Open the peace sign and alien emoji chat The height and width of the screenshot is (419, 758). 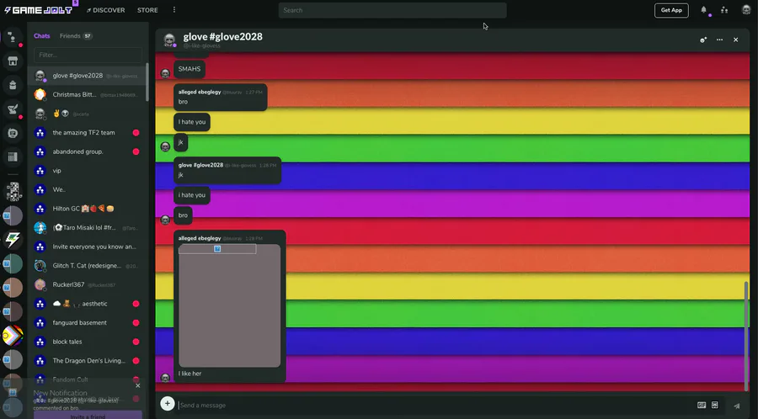(x=87, y=114)
